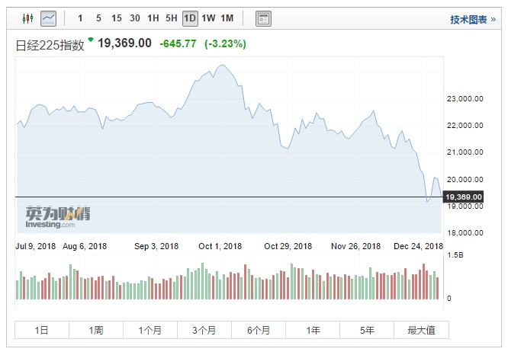Switch to the 1H interval
This screenshot has width=508, height=352.
(x=153, y=18)
